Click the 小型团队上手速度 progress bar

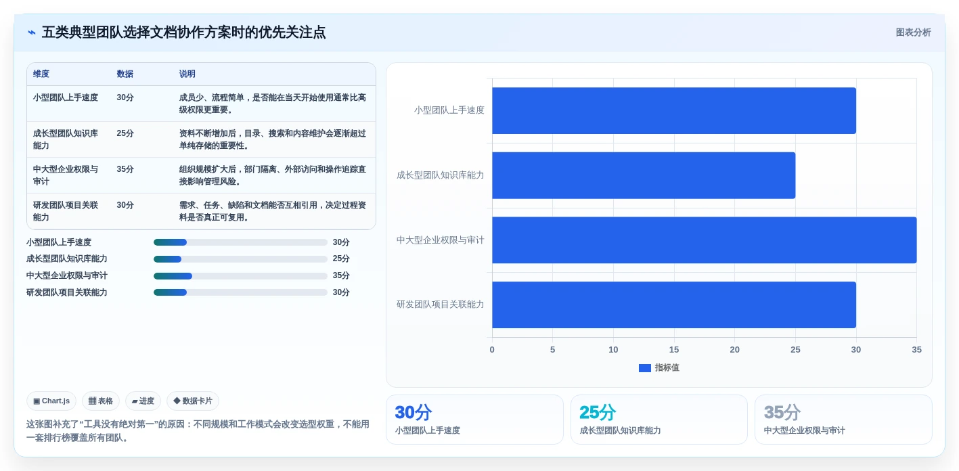(x=240, y=242)
